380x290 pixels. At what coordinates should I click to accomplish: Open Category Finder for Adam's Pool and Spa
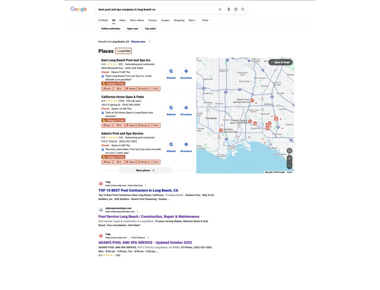(x=113, y=157)
